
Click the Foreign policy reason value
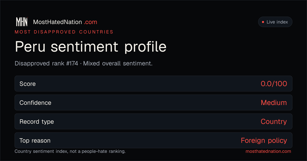tap(264, 141)
